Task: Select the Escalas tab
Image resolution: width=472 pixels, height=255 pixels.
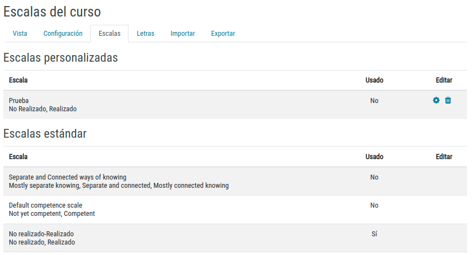Action: [109, 34]
